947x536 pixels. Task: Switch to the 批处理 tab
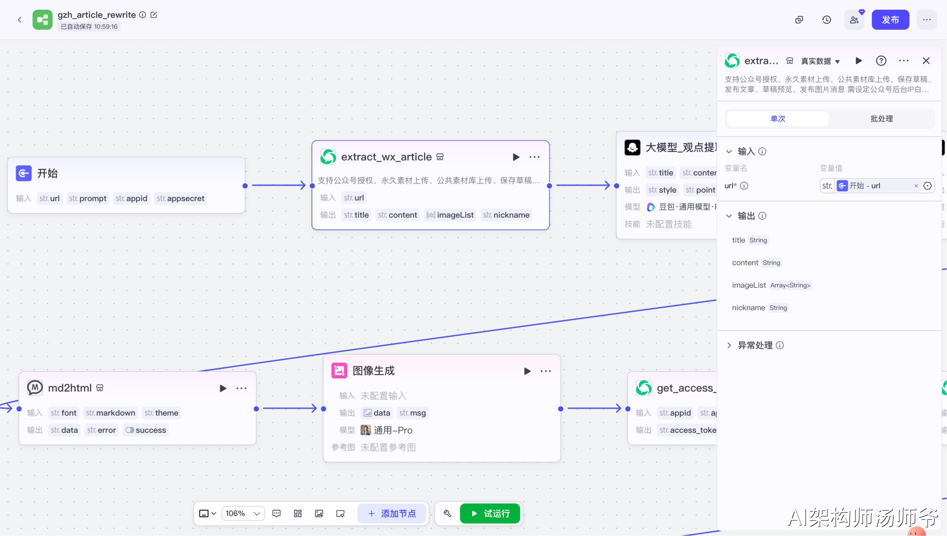click(x=881, y=119)
